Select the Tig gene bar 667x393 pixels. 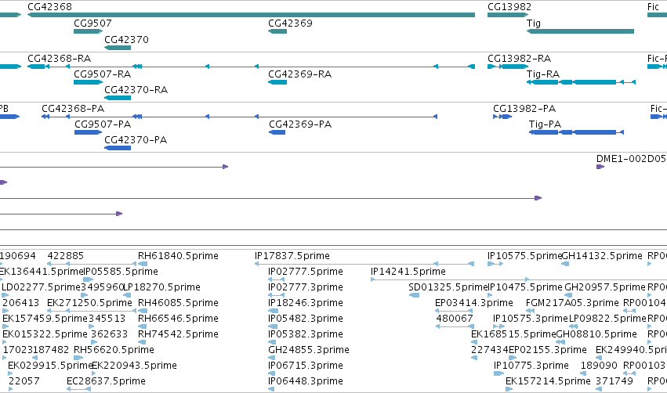[x=580, y=31]
